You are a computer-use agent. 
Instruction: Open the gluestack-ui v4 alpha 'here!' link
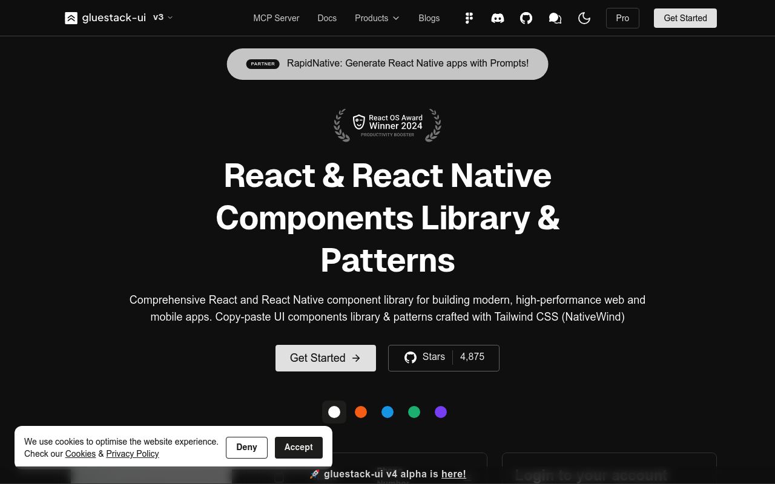[453, 474]
